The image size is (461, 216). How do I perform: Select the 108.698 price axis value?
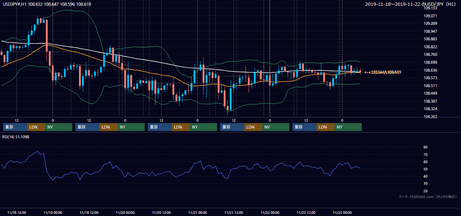[x=430, y=62]
